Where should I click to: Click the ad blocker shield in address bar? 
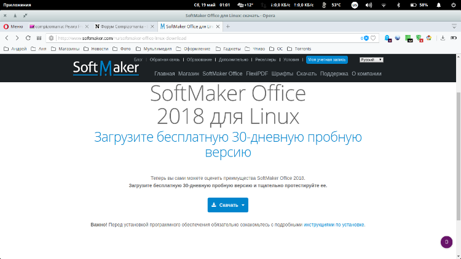pyautogui.click(x=366, y=38)
